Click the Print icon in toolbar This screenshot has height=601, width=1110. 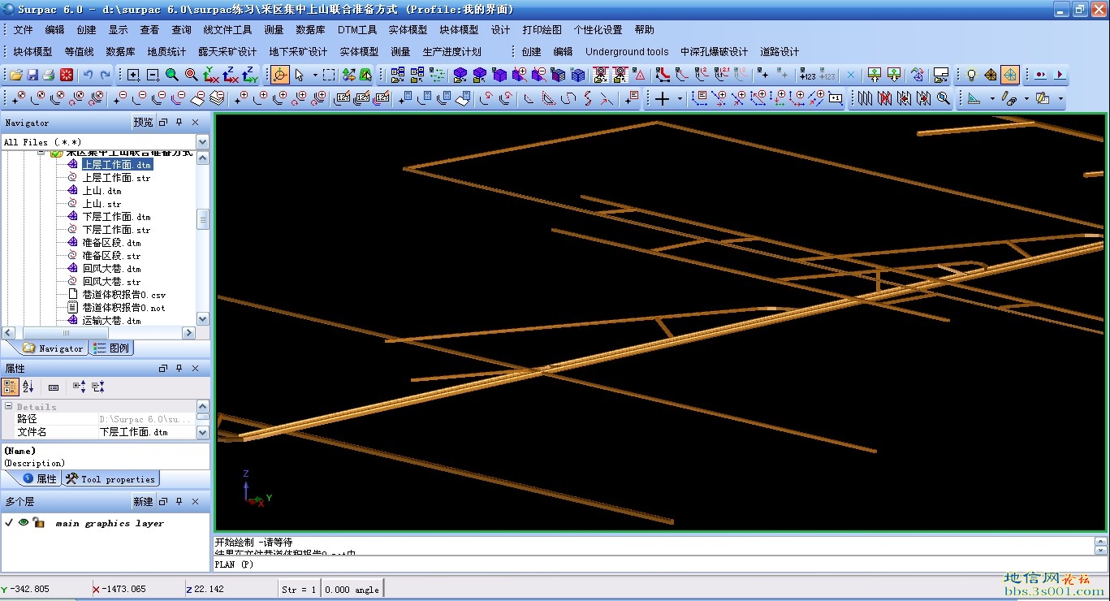49,75
